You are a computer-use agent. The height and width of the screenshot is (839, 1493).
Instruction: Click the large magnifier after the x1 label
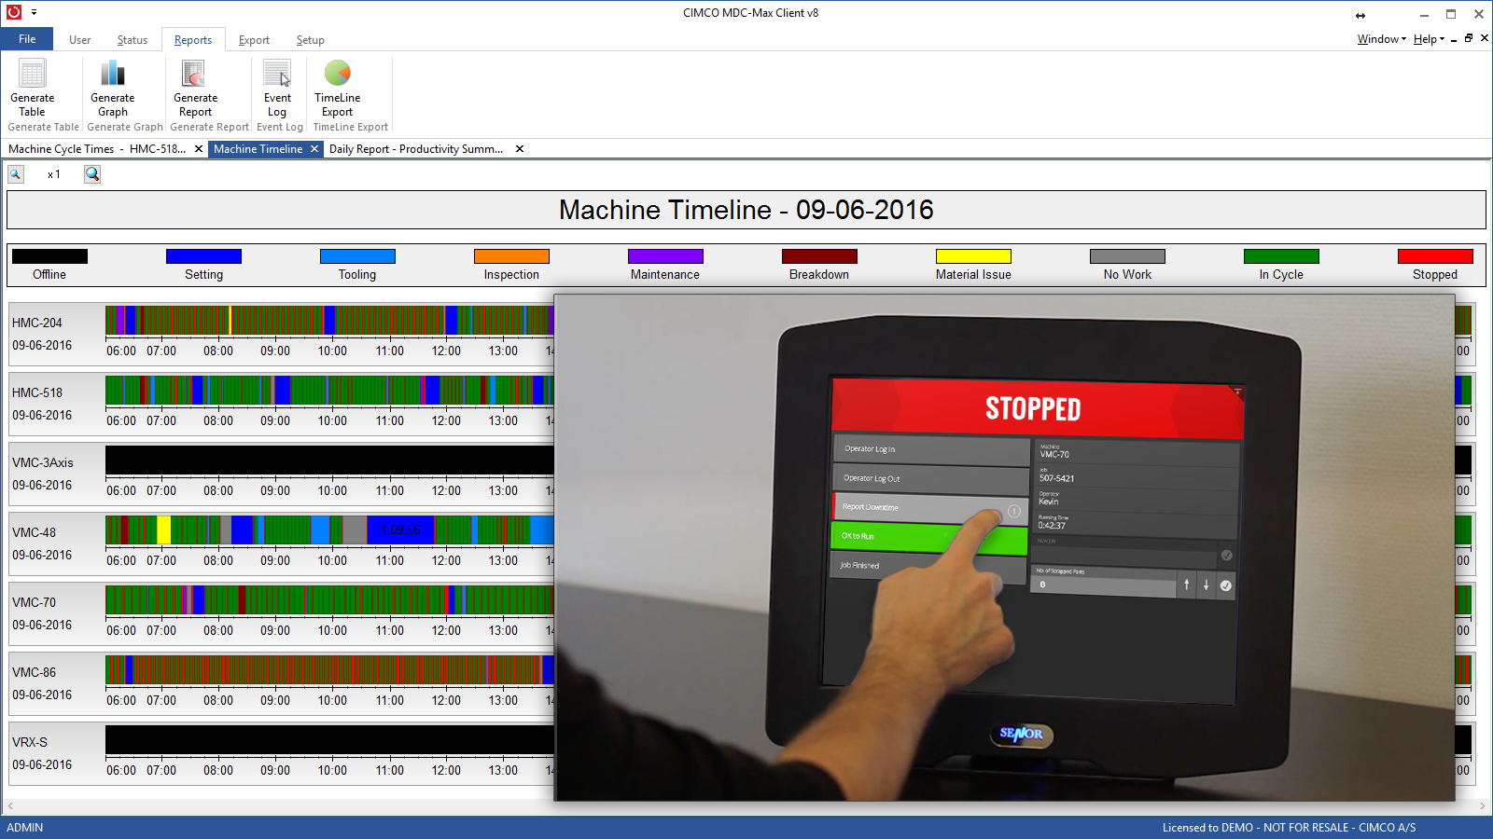click(92, 174)
